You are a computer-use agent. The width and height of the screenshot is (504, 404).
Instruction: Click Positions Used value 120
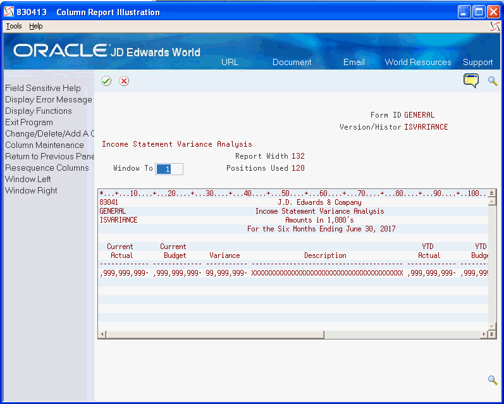pyautogui.click(x=298, y=168)
